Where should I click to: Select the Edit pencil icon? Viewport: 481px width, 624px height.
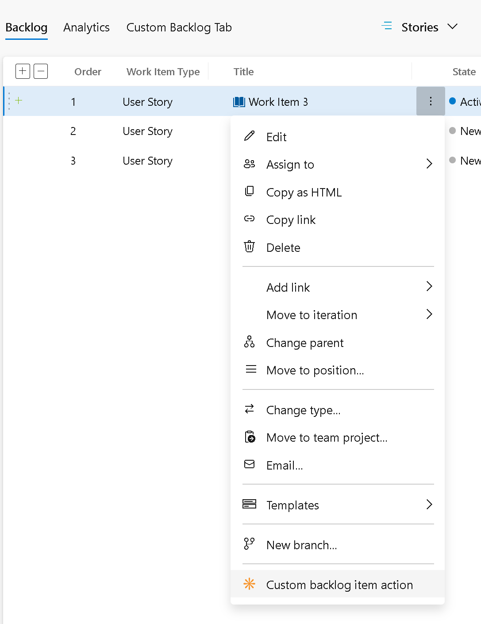[250, 136]
